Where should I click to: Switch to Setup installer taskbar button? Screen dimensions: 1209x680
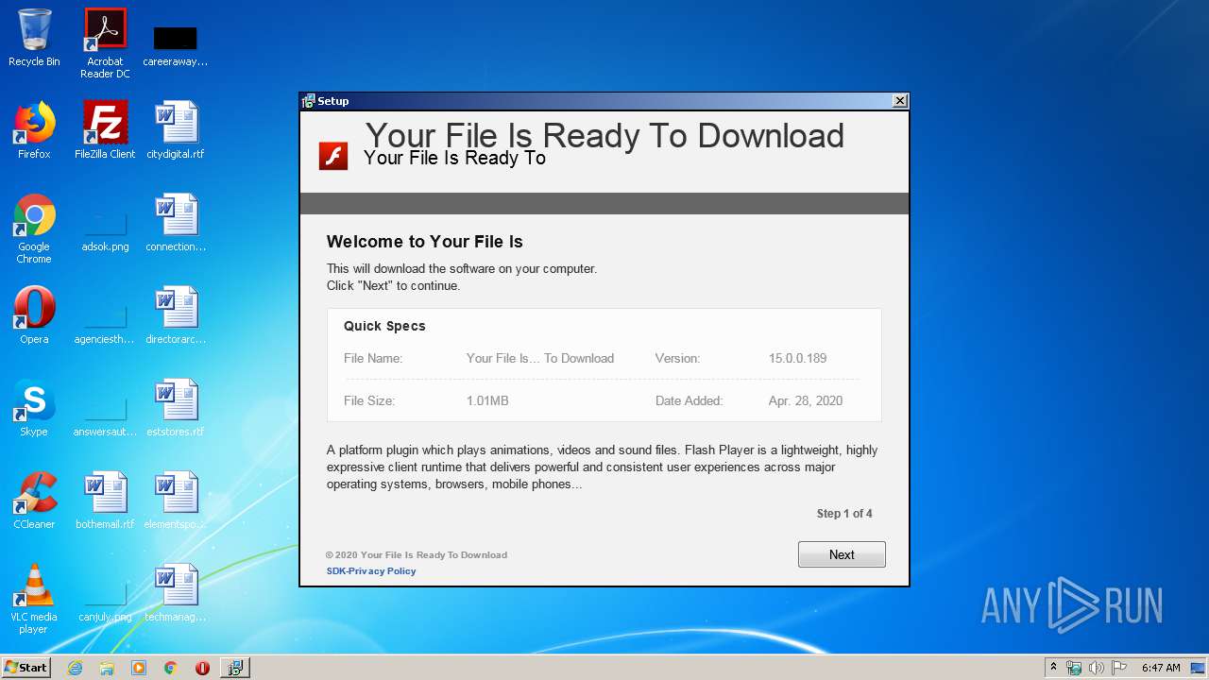pyautogui.click(x=235, y=668)
